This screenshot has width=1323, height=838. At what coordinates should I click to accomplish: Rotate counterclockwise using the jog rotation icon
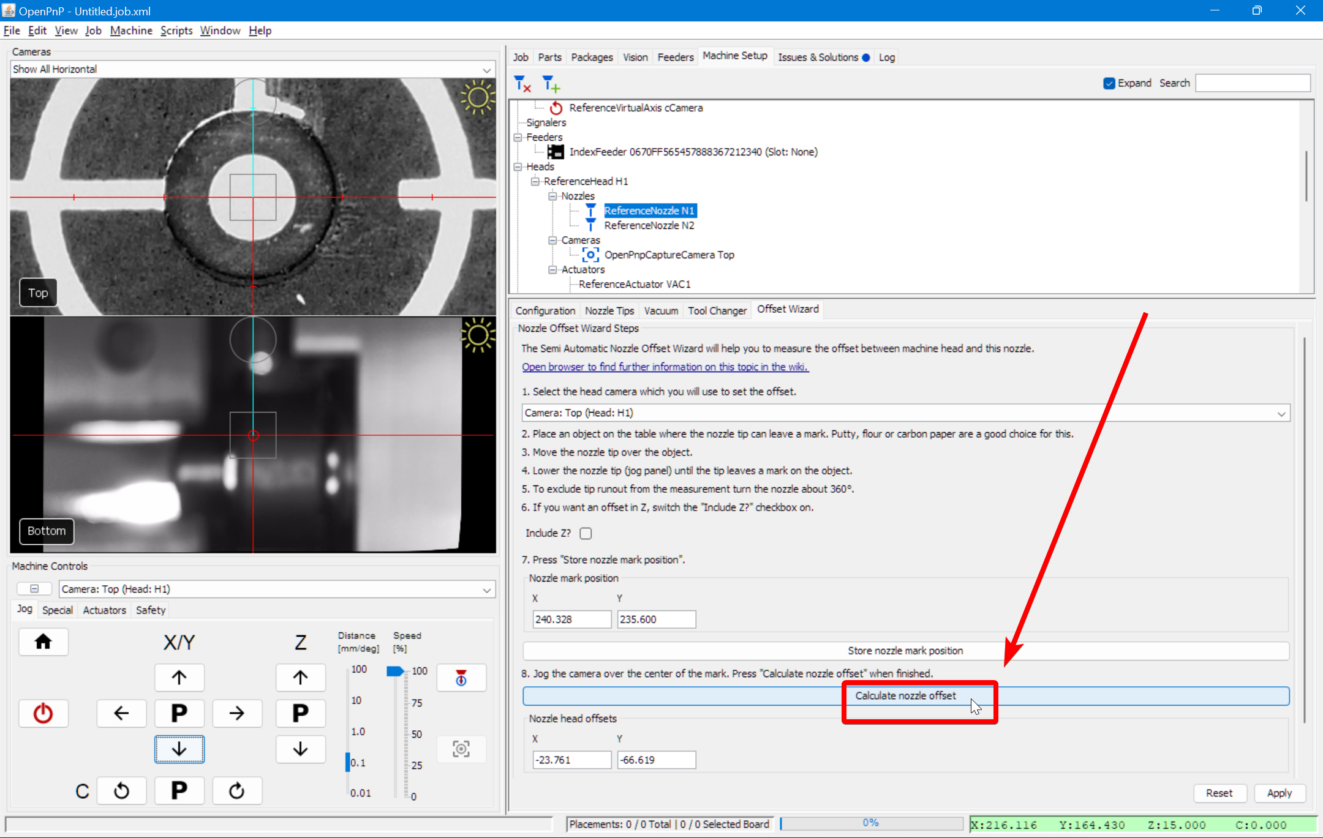[121, 790]
